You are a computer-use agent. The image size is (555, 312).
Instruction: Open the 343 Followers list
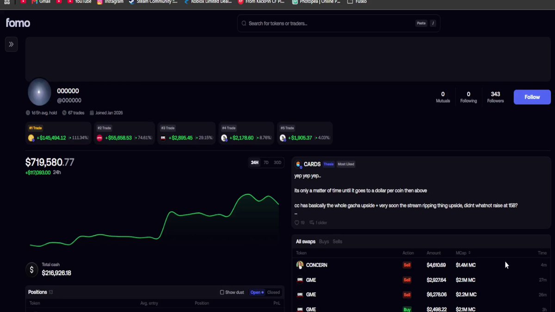[495, 97]
